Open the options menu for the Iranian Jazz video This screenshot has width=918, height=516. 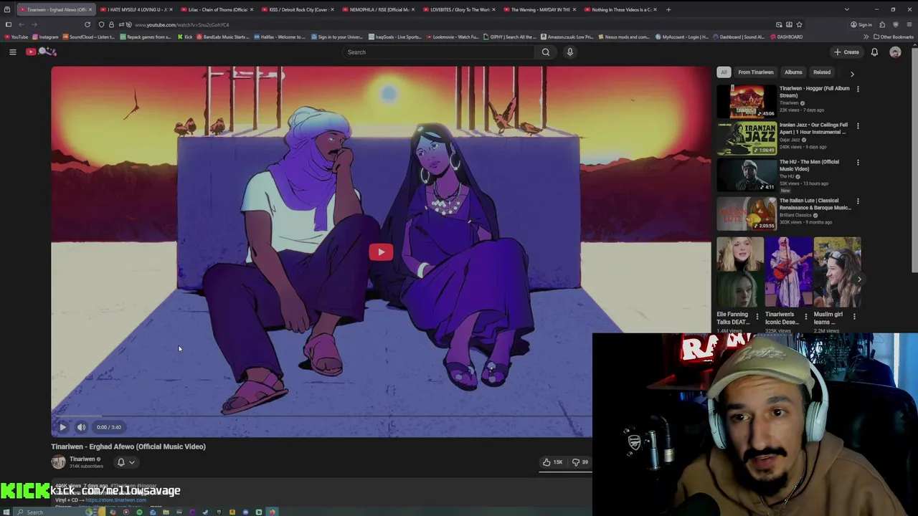pos(858,126)
